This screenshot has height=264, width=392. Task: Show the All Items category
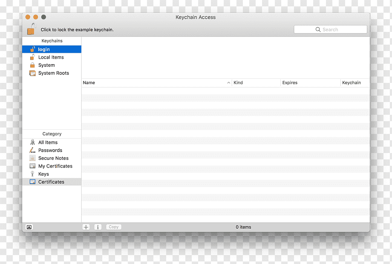(x=52, y=142)
